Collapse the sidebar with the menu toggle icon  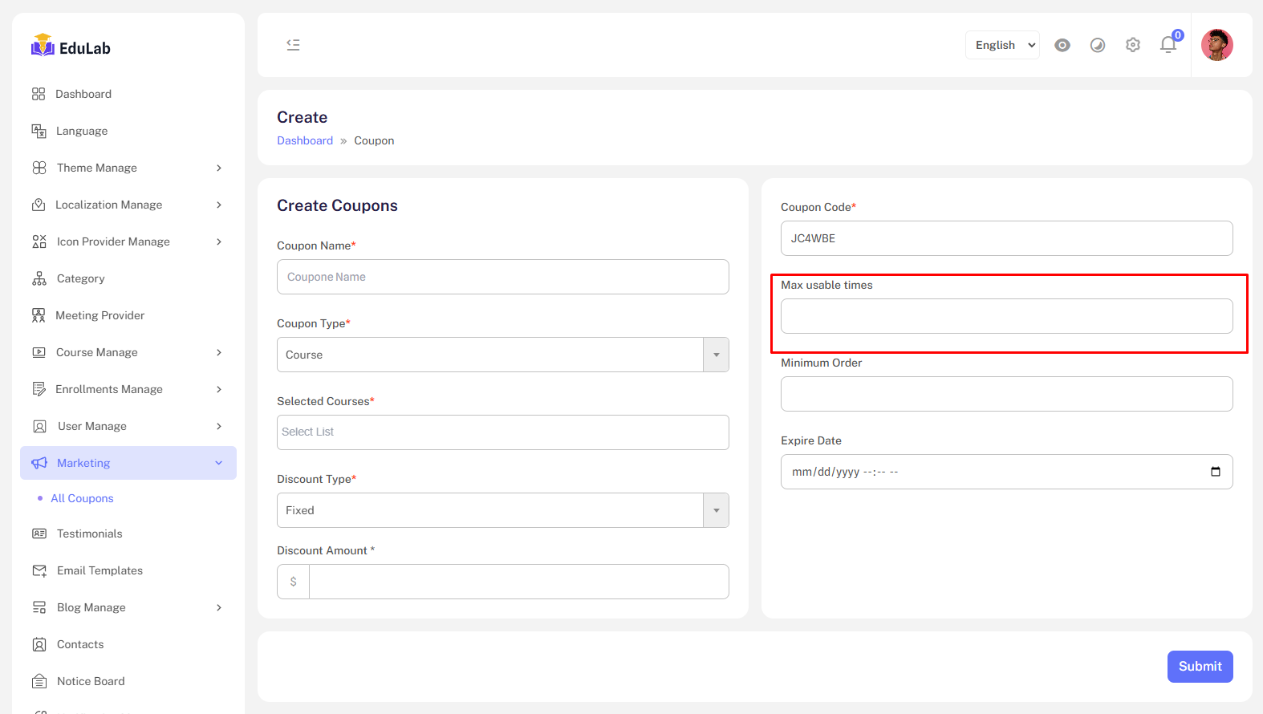tap(293, 45)
